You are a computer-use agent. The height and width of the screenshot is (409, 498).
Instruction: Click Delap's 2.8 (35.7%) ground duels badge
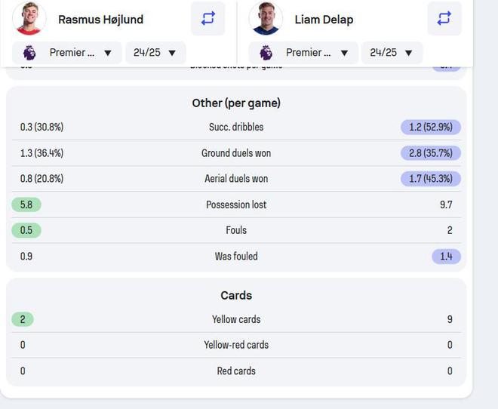coord(431,153)
